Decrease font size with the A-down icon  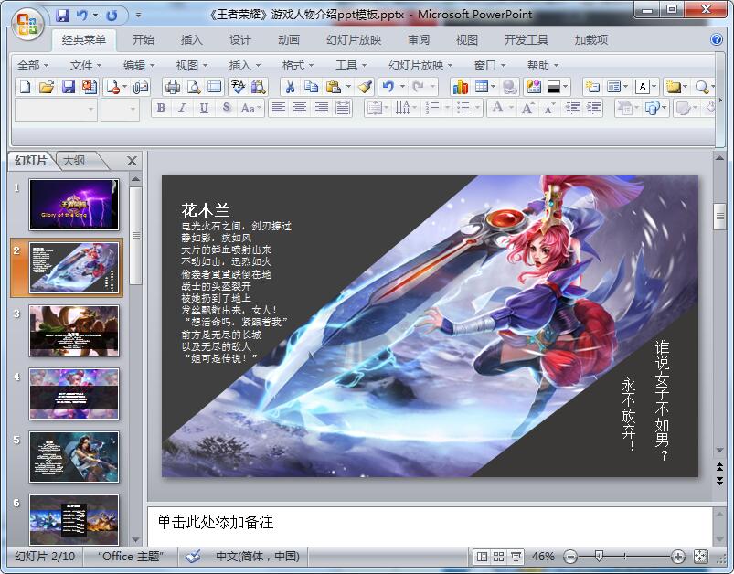pos(549,108)
